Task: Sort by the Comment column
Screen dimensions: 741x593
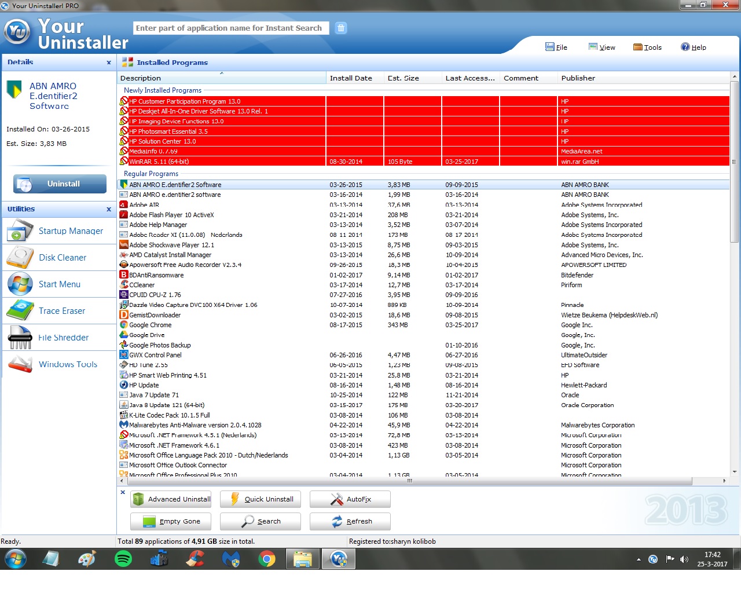Action: [x=529, y=78]
